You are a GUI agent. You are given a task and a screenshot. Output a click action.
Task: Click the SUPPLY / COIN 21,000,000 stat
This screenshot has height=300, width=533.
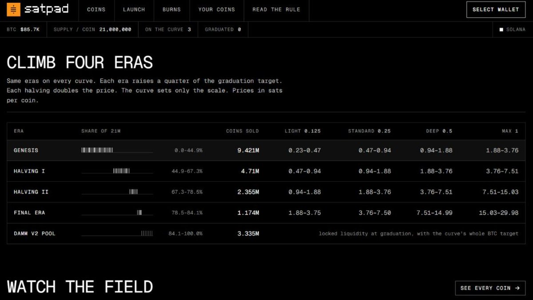point(92,29)
